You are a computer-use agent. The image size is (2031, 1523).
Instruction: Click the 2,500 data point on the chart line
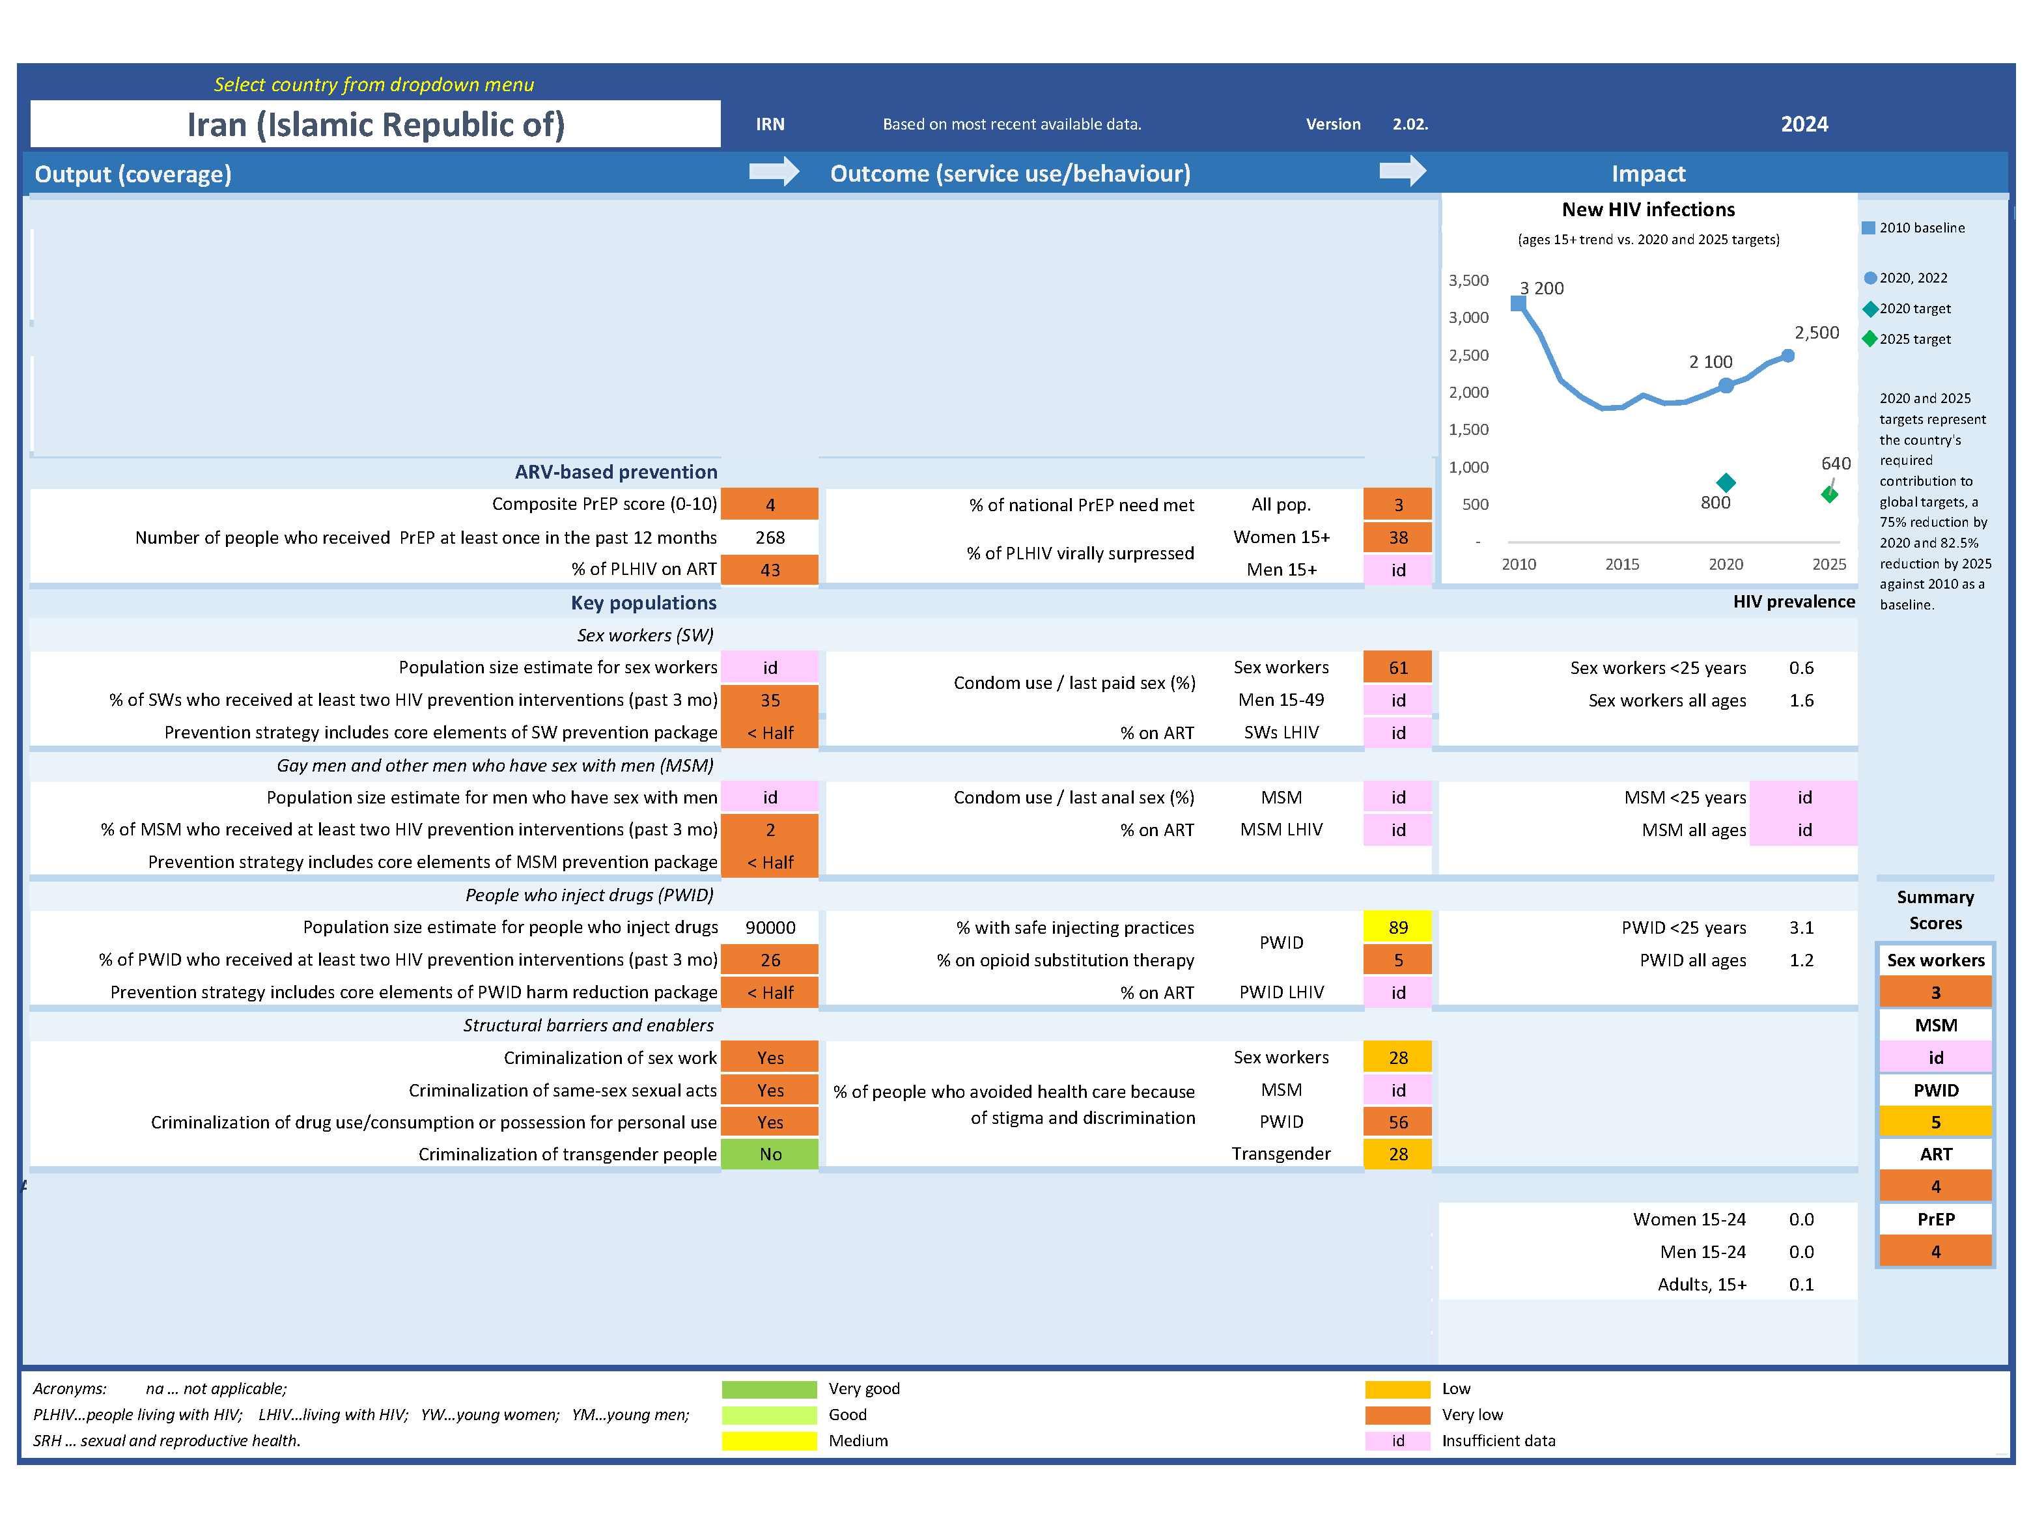[x=1787, y=356]
